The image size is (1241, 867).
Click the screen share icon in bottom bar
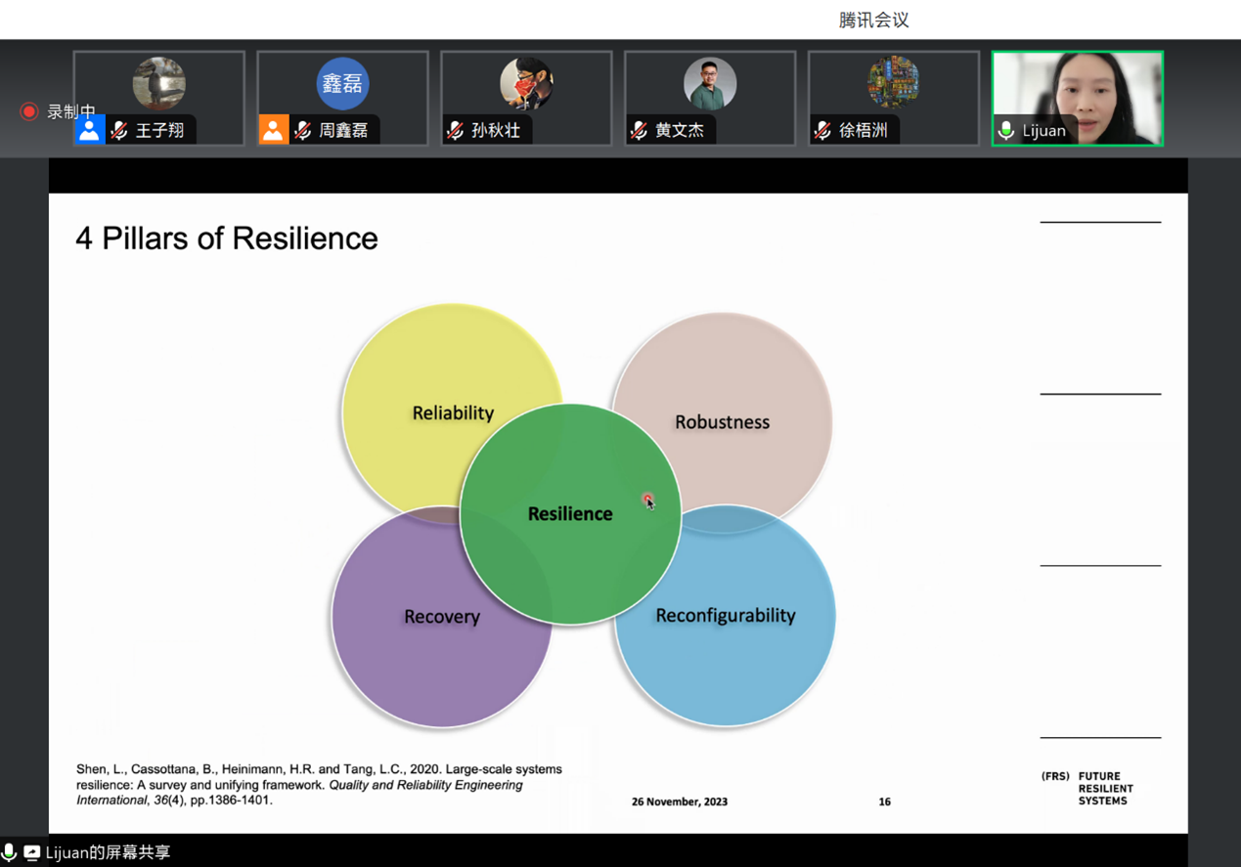pyautogui.click(x=32, y=852)
